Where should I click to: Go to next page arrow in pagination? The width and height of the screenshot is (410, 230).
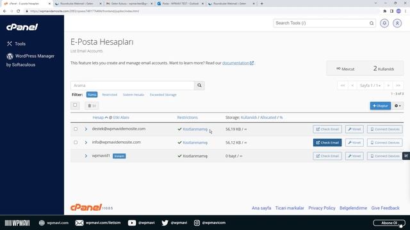point(388,86)
